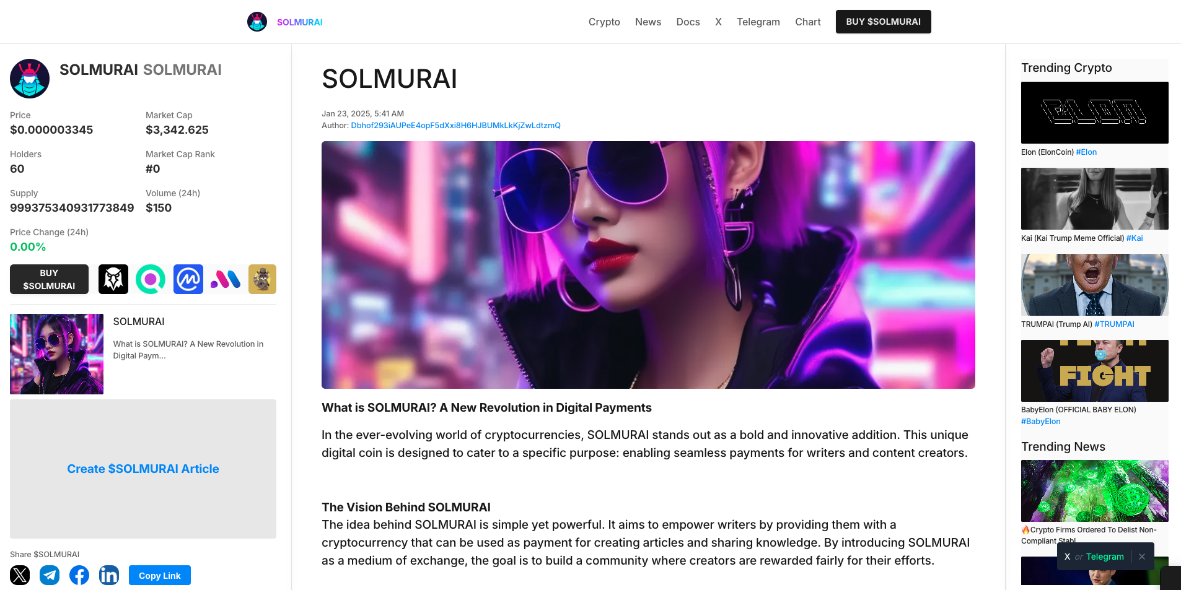Viewport: 1181px width, 590px height.
Task: Open the Elon coin trending thumbnail
Action: (x=1095, y=113)
